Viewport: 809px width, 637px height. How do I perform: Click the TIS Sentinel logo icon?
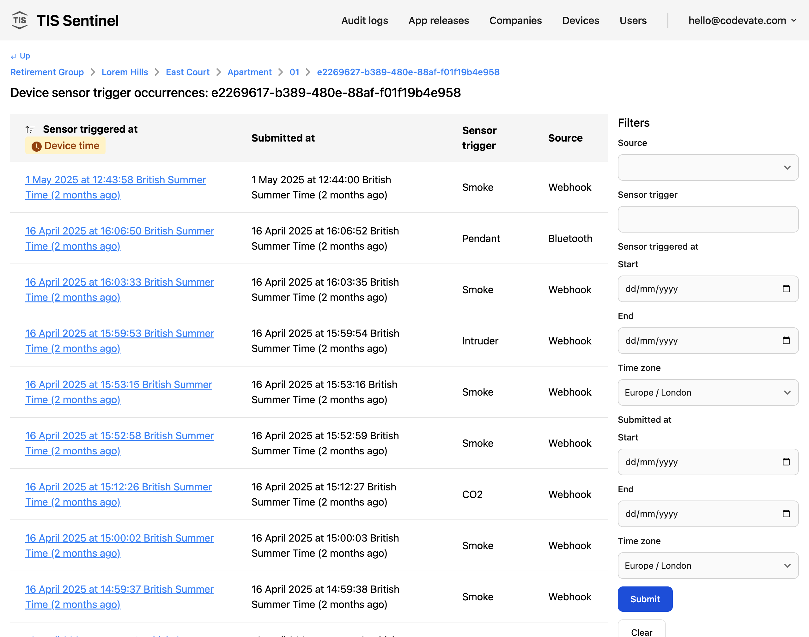[19, 20]
